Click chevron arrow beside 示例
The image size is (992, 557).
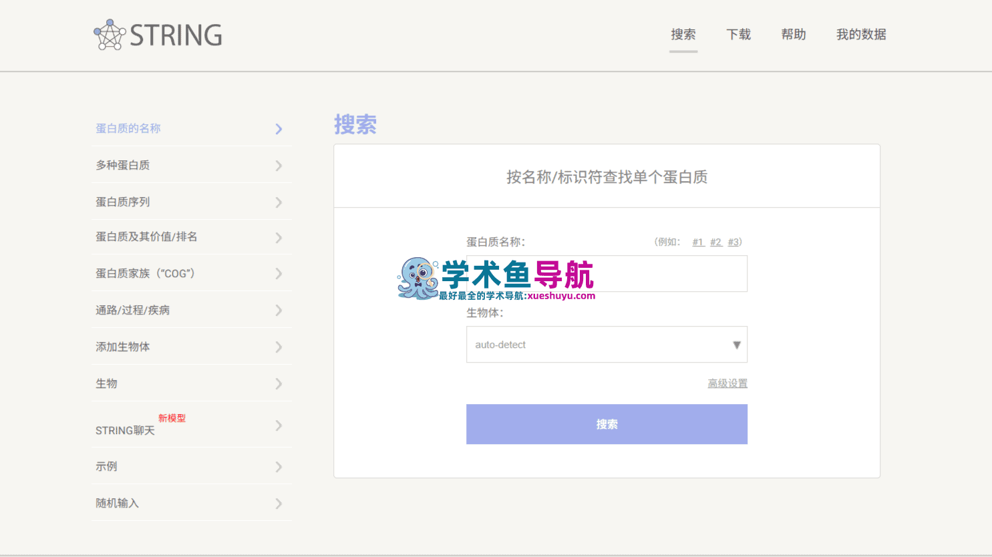279,467
